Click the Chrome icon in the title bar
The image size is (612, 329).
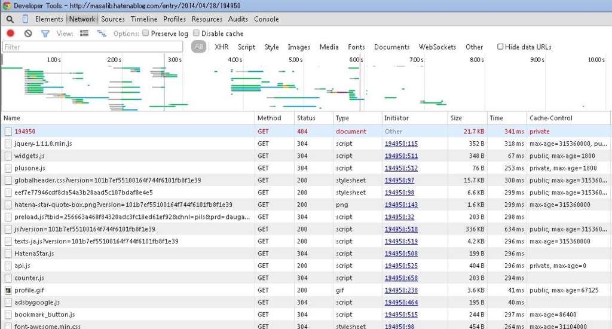pos(6,5)
